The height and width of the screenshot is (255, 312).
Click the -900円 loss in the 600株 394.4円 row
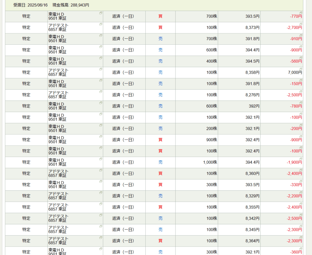(296, 50)
